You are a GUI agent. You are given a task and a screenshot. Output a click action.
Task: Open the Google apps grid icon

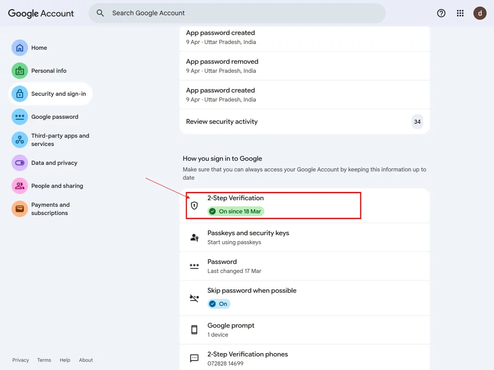click(x=460, y=13)
